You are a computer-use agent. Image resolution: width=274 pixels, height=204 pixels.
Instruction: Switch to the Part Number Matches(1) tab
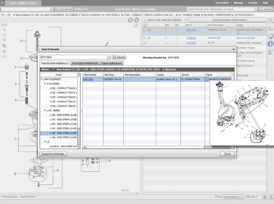point(55,63)
